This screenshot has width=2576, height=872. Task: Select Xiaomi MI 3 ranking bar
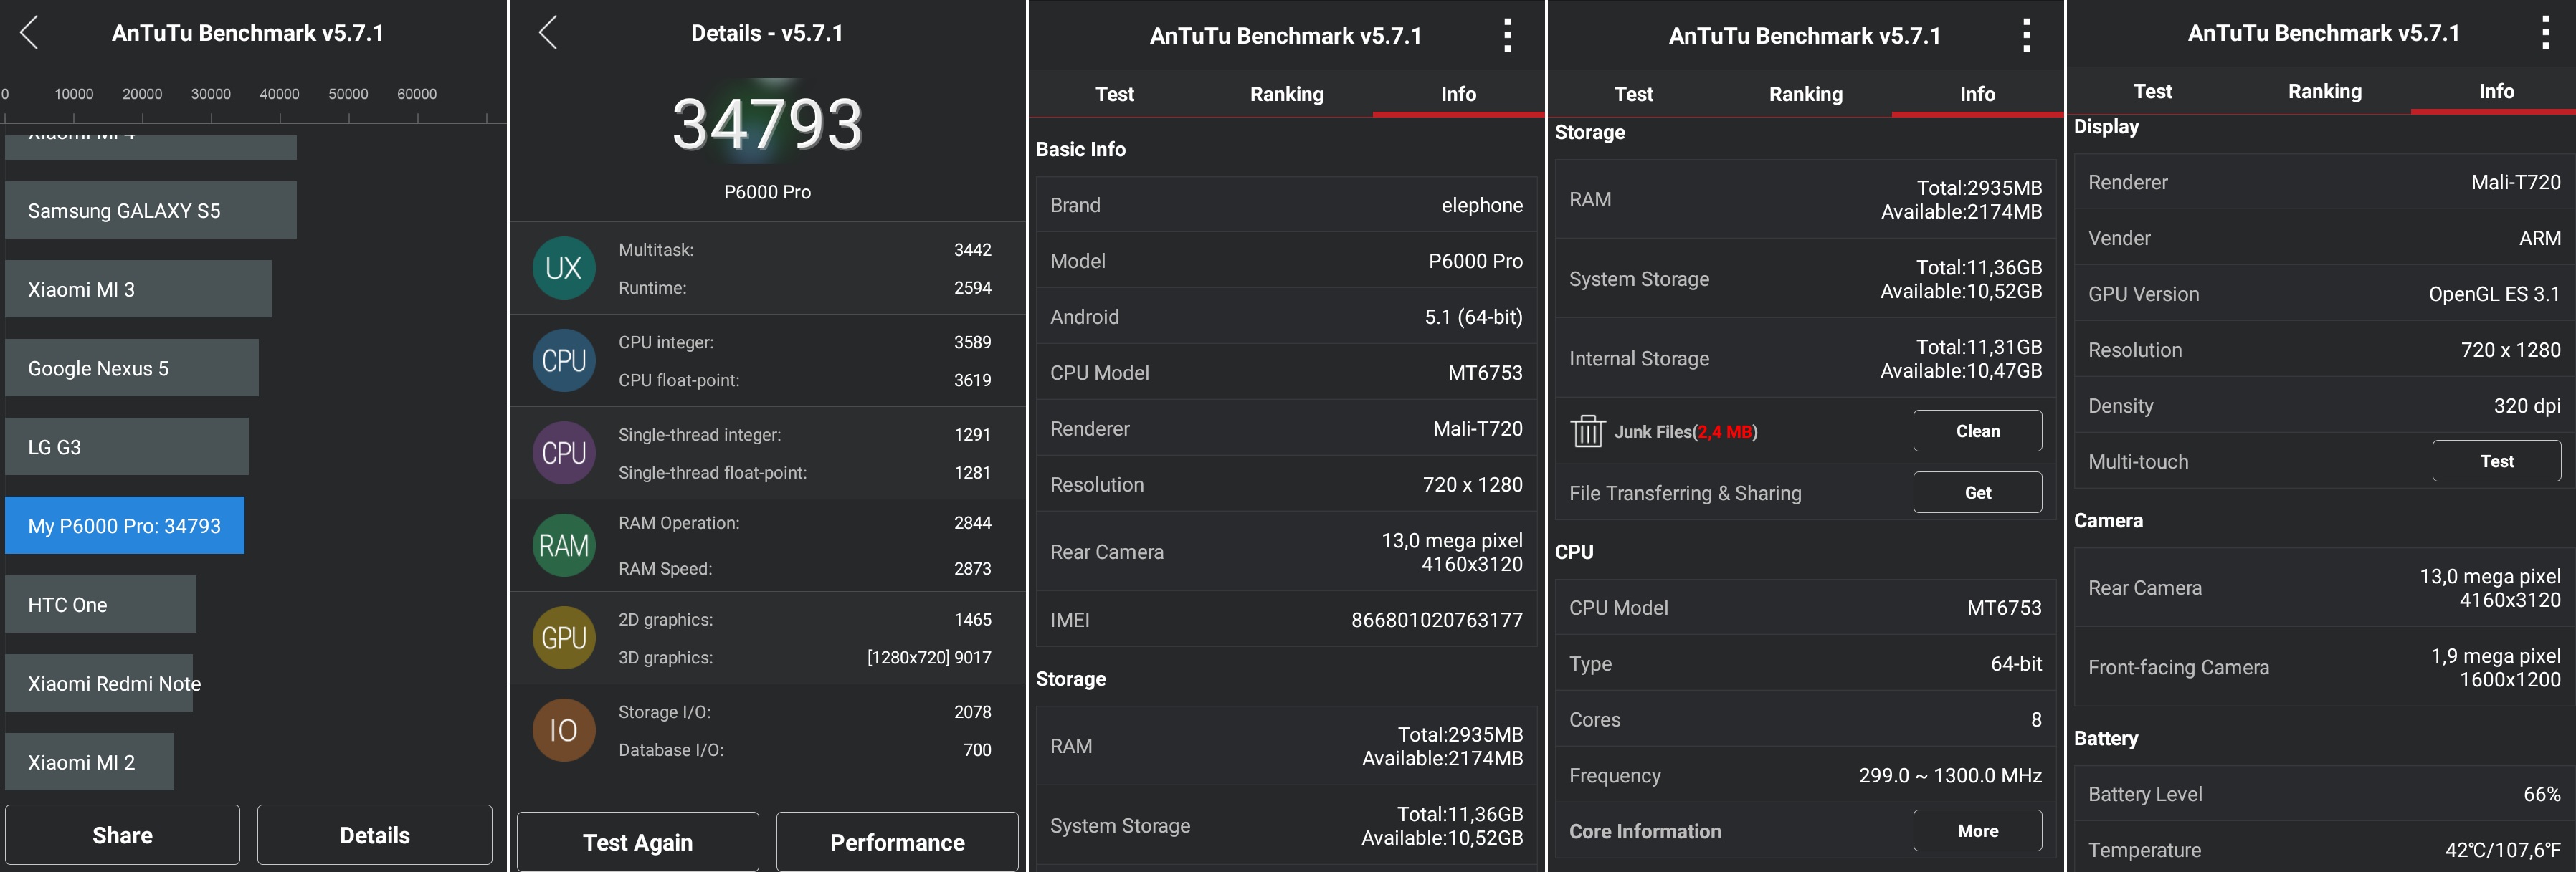pyautogui.click(x=138, y=289)
